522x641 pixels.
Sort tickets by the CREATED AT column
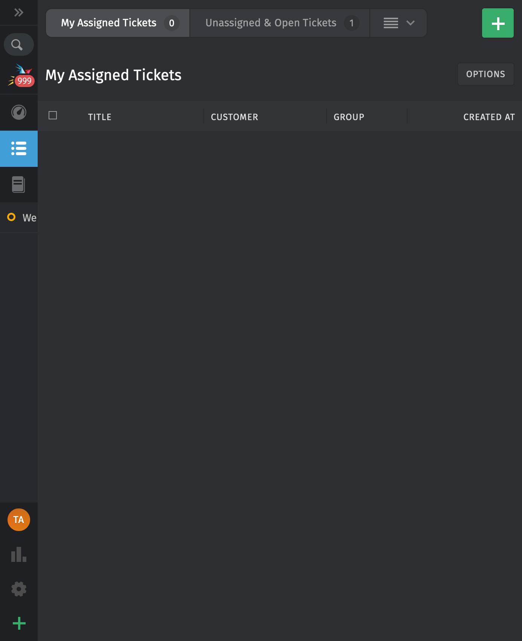tap(489, 117)
